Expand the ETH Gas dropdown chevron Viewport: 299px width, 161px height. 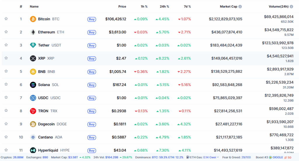[218, 157]
